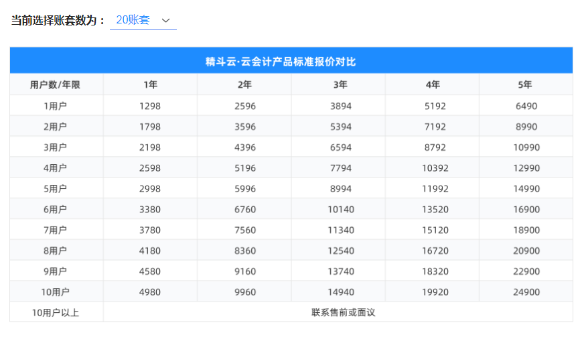Select price 5996 in the 5用户 row
Image resolution: width=582 pixels, height=337 pixels.
tap(245, 189)
